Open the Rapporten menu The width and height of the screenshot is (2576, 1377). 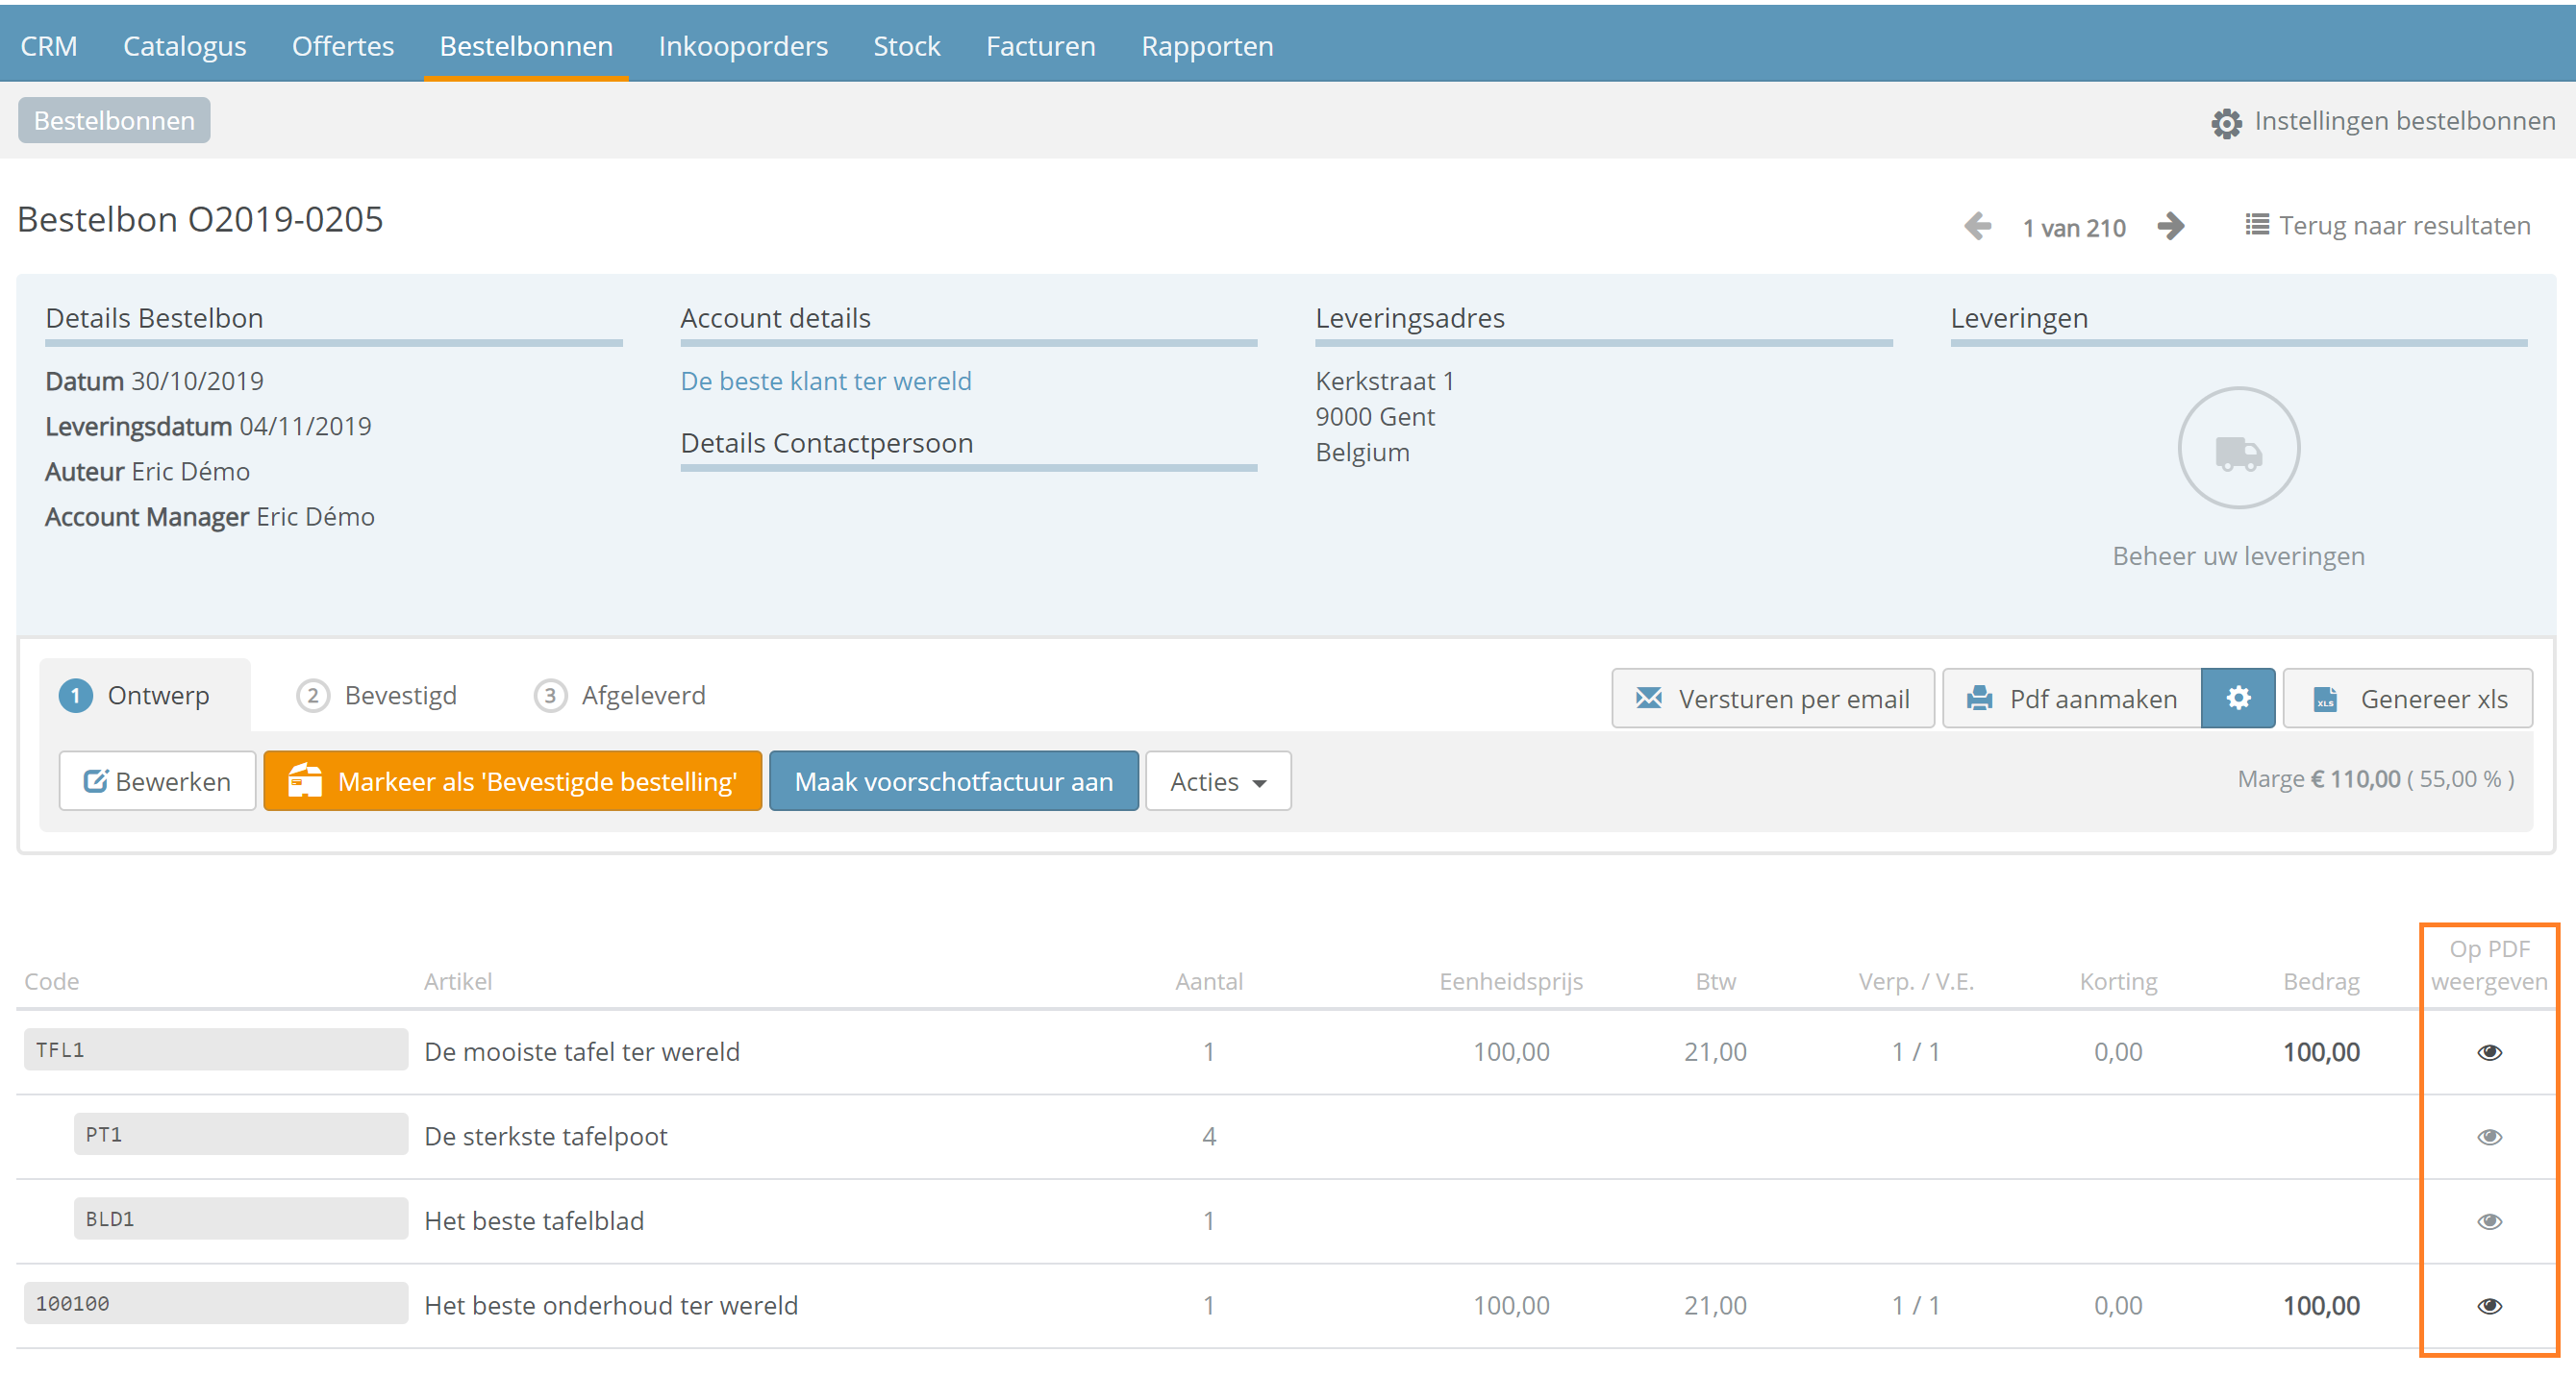(1207, 46)
